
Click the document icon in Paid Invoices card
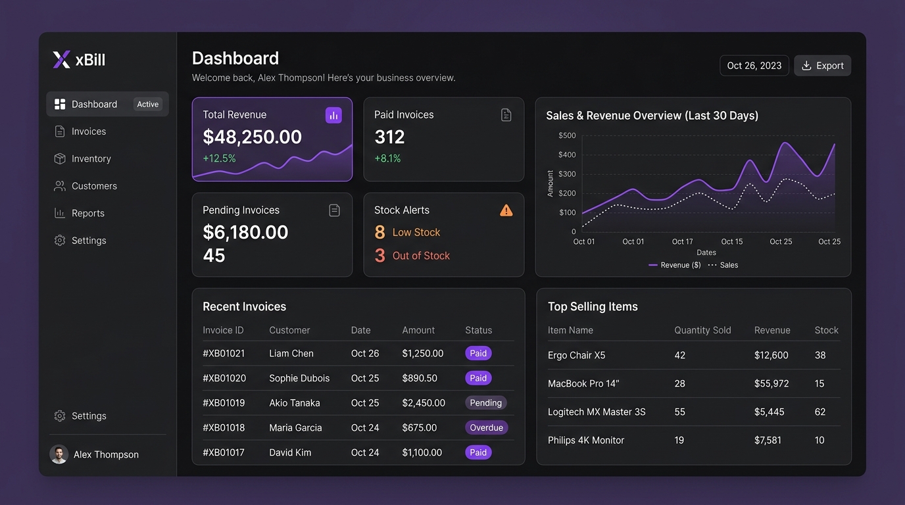tap(506, 115)
